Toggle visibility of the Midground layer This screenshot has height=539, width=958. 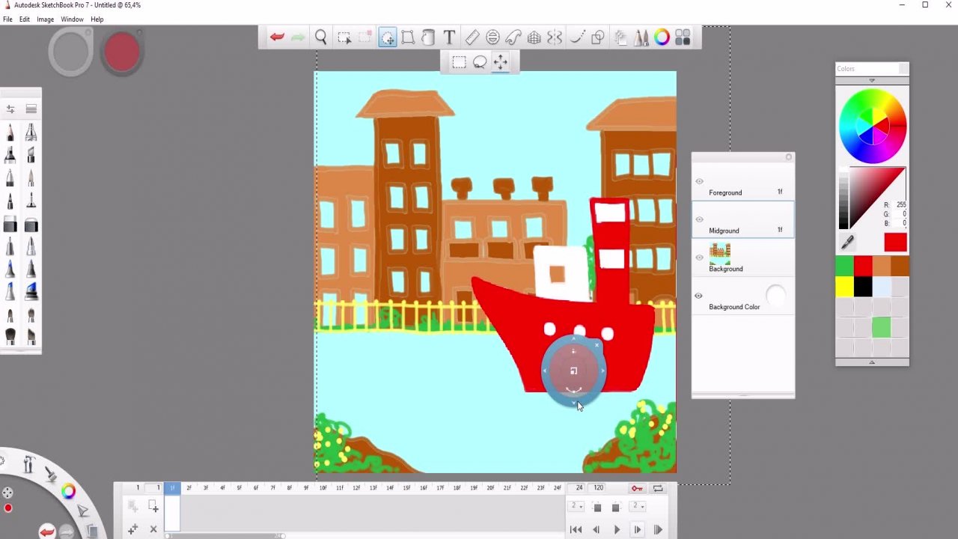click(699, 219)
